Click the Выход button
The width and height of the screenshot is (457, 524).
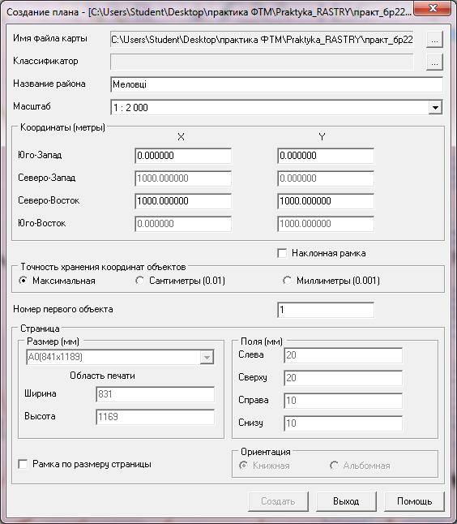coord(346,501)
